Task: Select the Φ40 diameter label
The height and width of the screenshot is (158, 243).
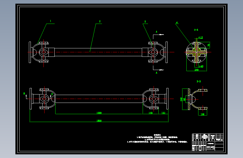Action: pos(201,66)
